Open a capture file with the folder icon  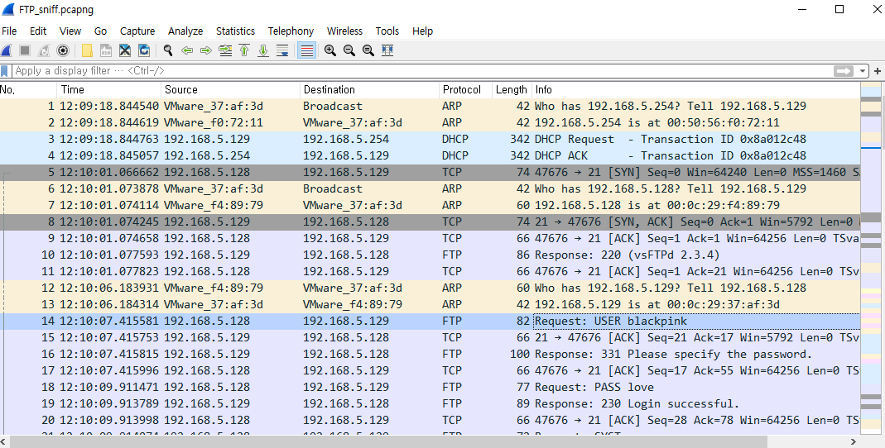tap(87, 50)
